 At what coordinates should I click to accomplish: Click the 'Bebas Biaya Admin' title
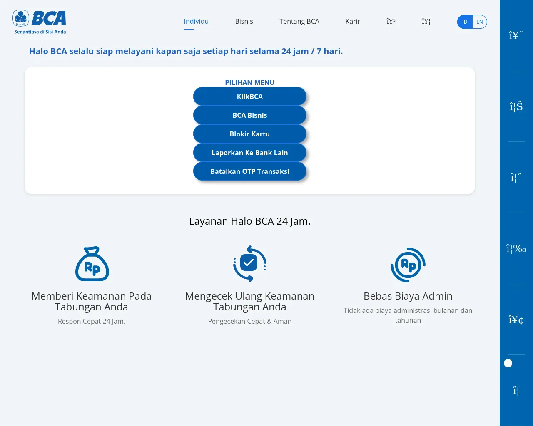408,296
